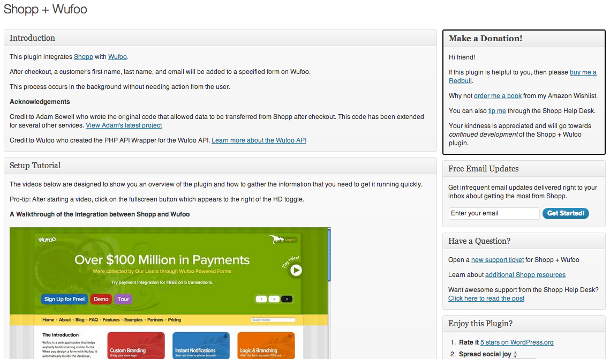Click Blog in the Wufoo nav bar
The height and width of the screenshot is (359, 610).
tap(80, 320)
